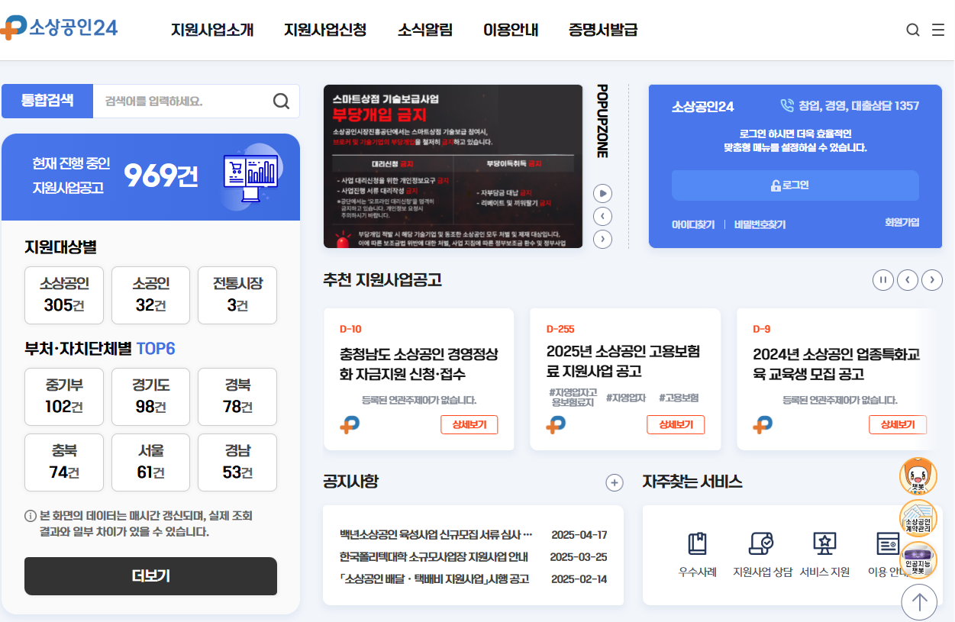Open the 비밀번호찾기 link
Screen dimensions: 955x622
pos(760,224)
